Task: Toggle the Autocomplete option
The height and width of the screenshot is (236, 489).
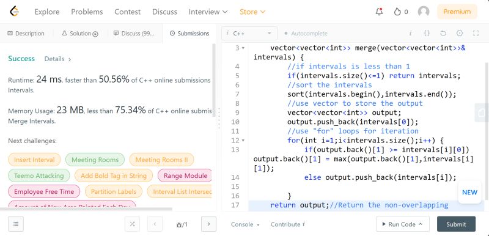Action: point(306,34)
